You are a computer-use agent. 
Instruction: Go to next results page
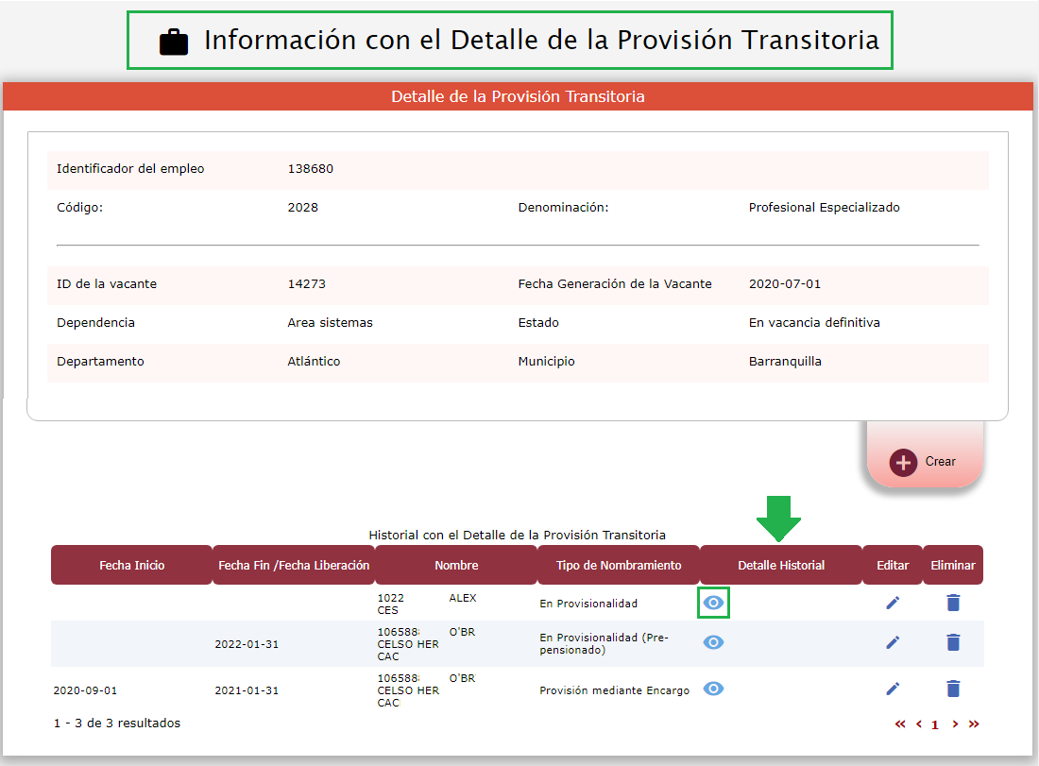tap(955, 724)
